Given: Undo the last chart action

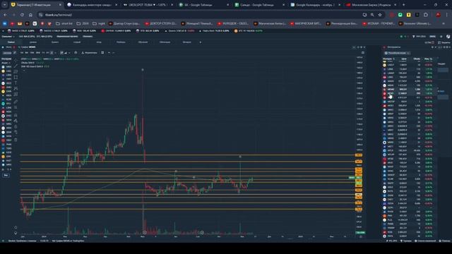Looking at the screenshot, I should tap(109, 53).
